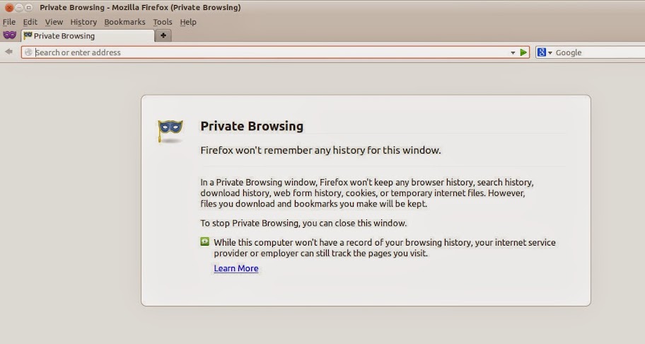Click the Private Browsing heading
The height and width of the screenshot is (344, 645).
(252, 126)
